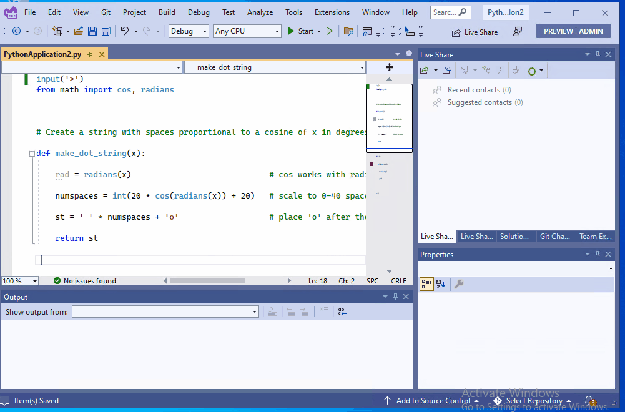The width and height of the screenshot is (625, 412).
Task: Toggle word wrap in the Output window
Action: (342, 311)
